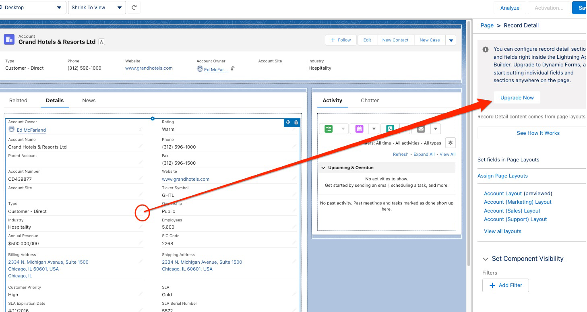Viewport: 587px width, 312px height.
Task: Click the Refresh link in the activity panel
Action: 401,155
